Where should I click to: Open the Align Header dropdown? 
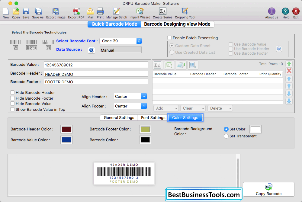pos(130,96)
